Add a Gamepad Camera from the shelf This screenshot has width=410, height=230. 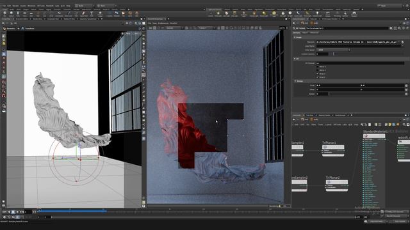point(354,14)
